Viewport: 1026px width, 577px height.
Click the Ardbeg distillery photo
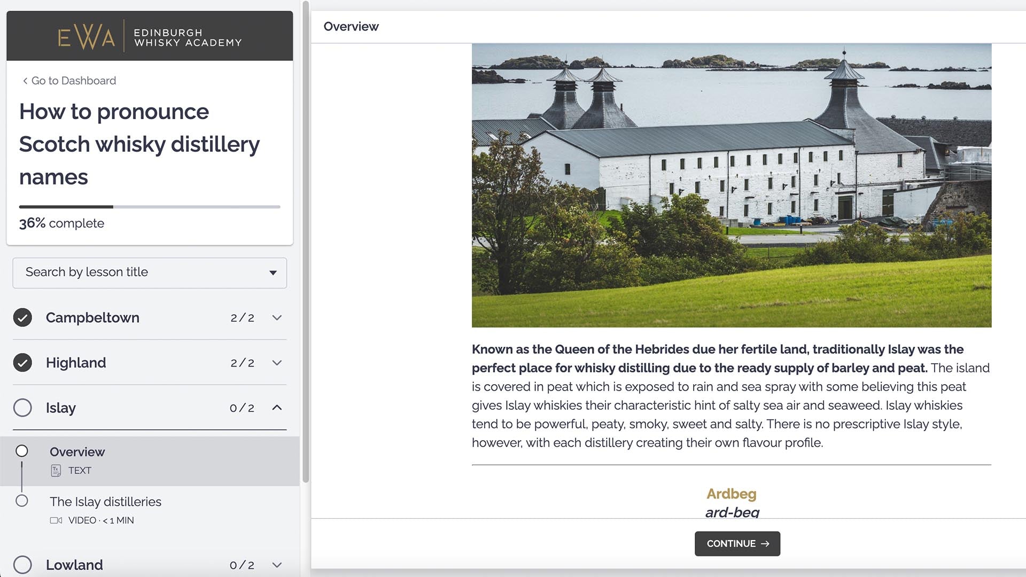(x=732, y=185)
